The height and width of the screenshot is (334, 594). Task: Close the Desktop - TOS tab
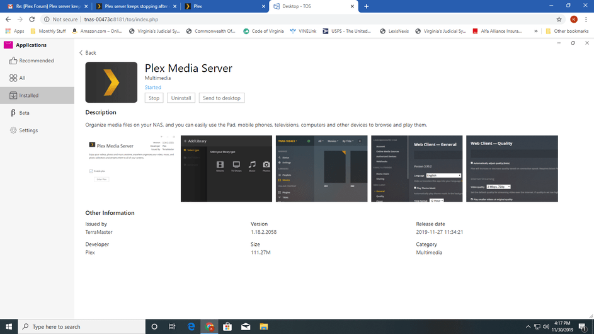(352, 6)
